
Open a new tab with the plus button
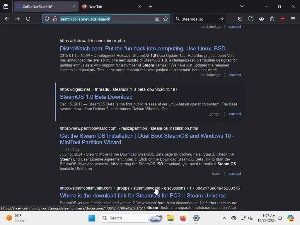point(151,6)
